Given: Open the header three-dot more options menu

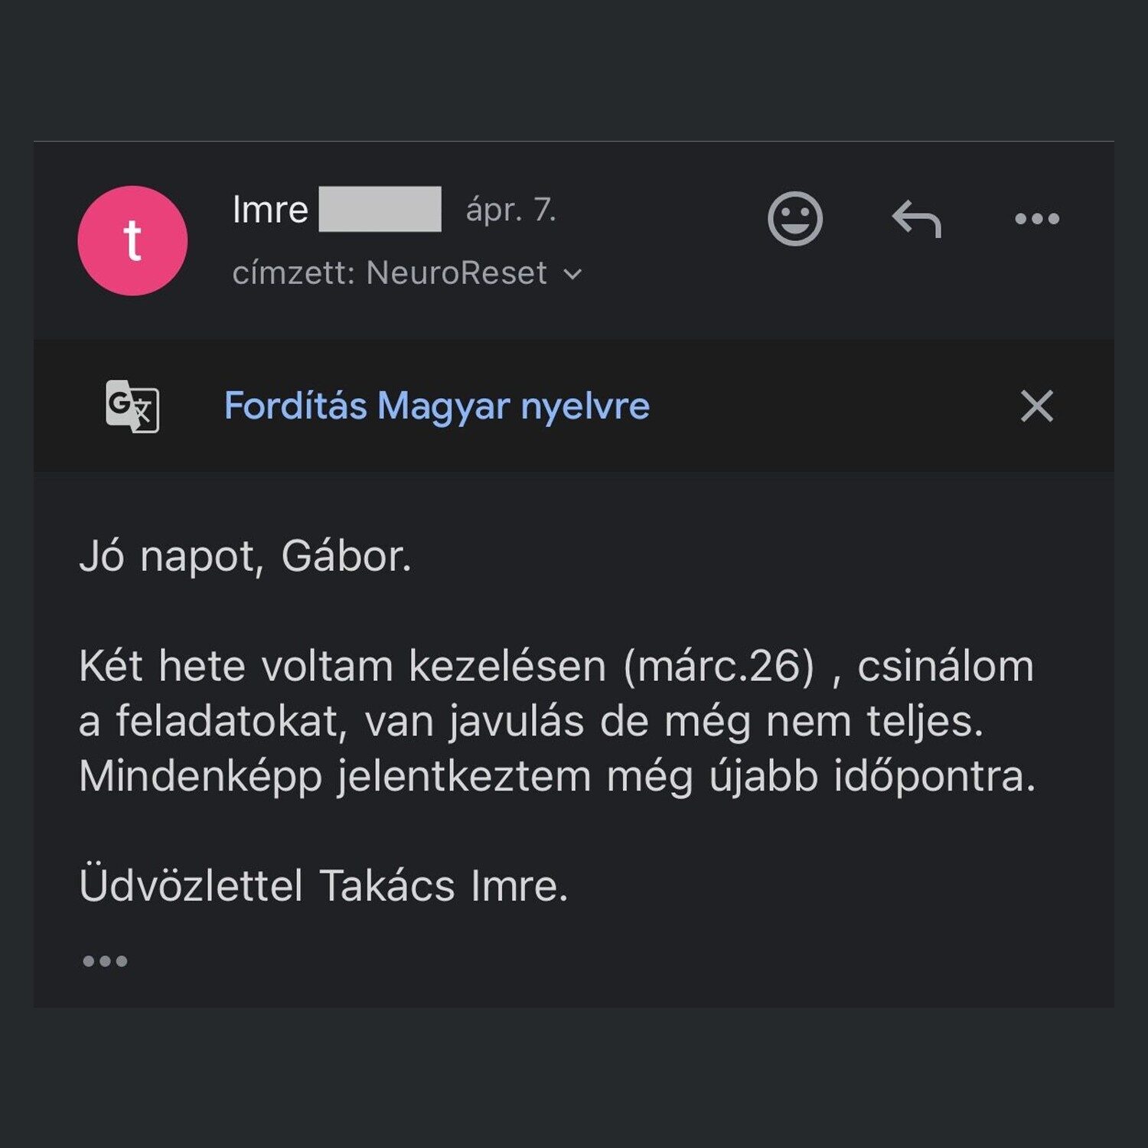Looking at the screenshot, I should pyautogui.click(x=1036, y=219).
